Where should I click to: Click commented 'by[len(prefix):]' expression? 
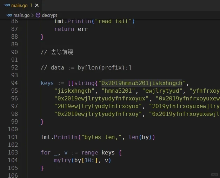click(105, 68)
